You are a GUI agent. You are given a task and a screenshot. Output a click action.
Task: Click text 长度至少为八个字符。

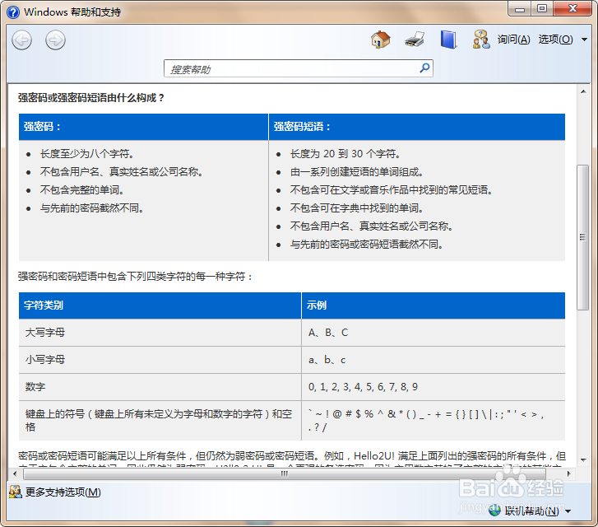pos(87,154)
